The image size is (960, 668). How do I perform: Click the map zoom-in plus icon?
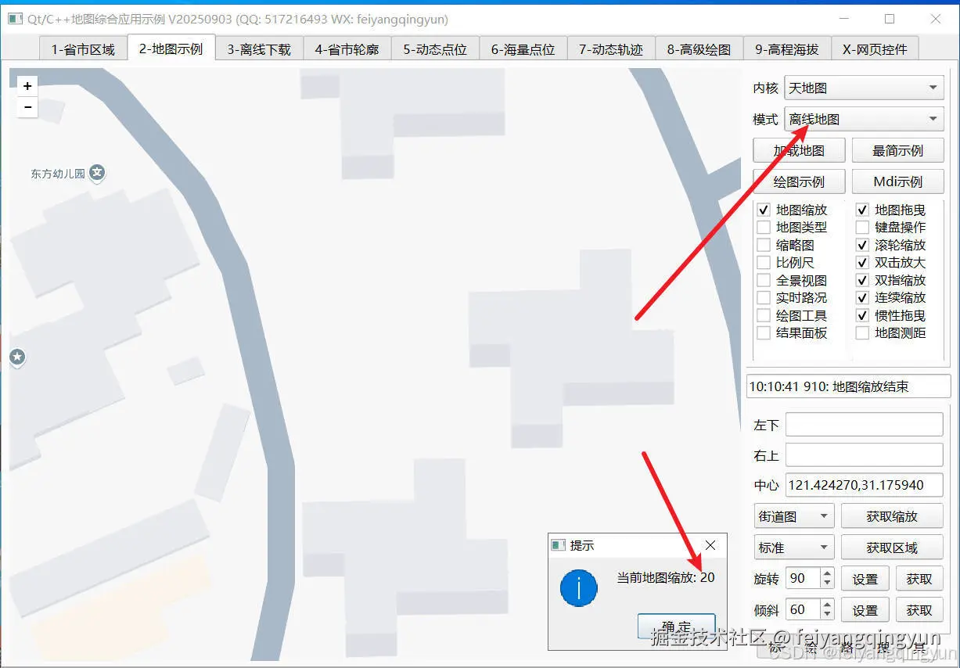coord(27,85)
